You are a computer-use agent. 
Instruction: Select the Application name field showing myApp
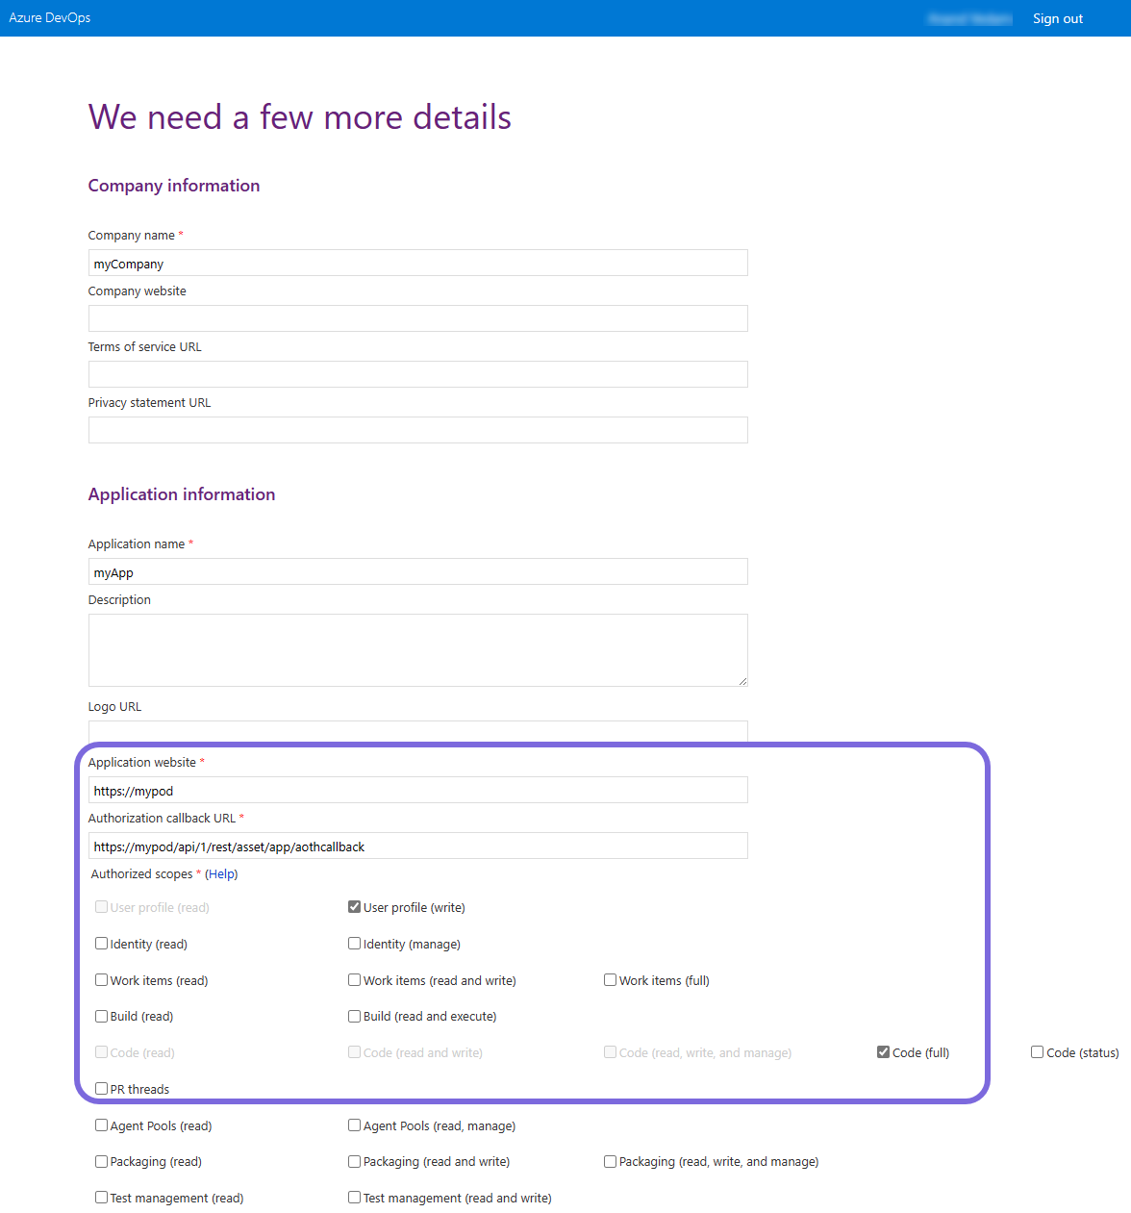tap(417, 571)
